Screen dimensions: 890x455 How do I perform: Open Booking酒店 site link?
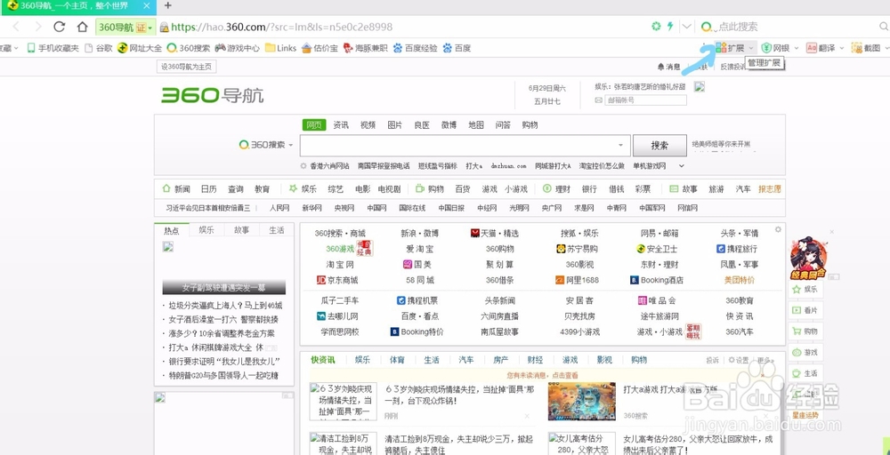[x=657, y=280]
